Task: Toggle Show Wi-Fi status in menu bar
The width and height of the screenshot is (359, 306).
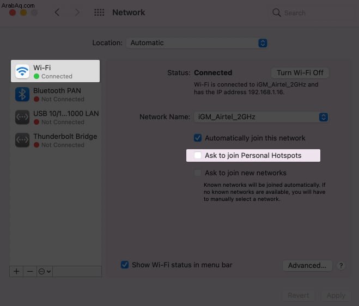Action: 125,265
